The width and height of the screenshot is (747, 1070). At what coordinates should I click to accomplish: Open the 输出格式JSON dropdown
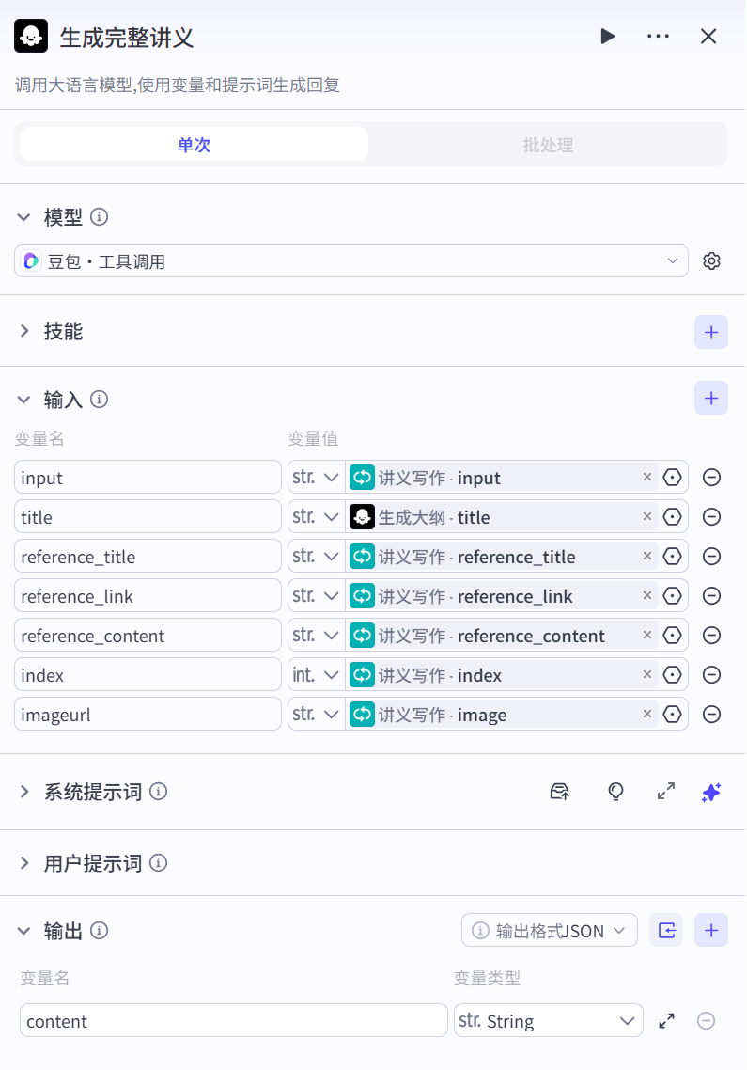click(550, 931)
